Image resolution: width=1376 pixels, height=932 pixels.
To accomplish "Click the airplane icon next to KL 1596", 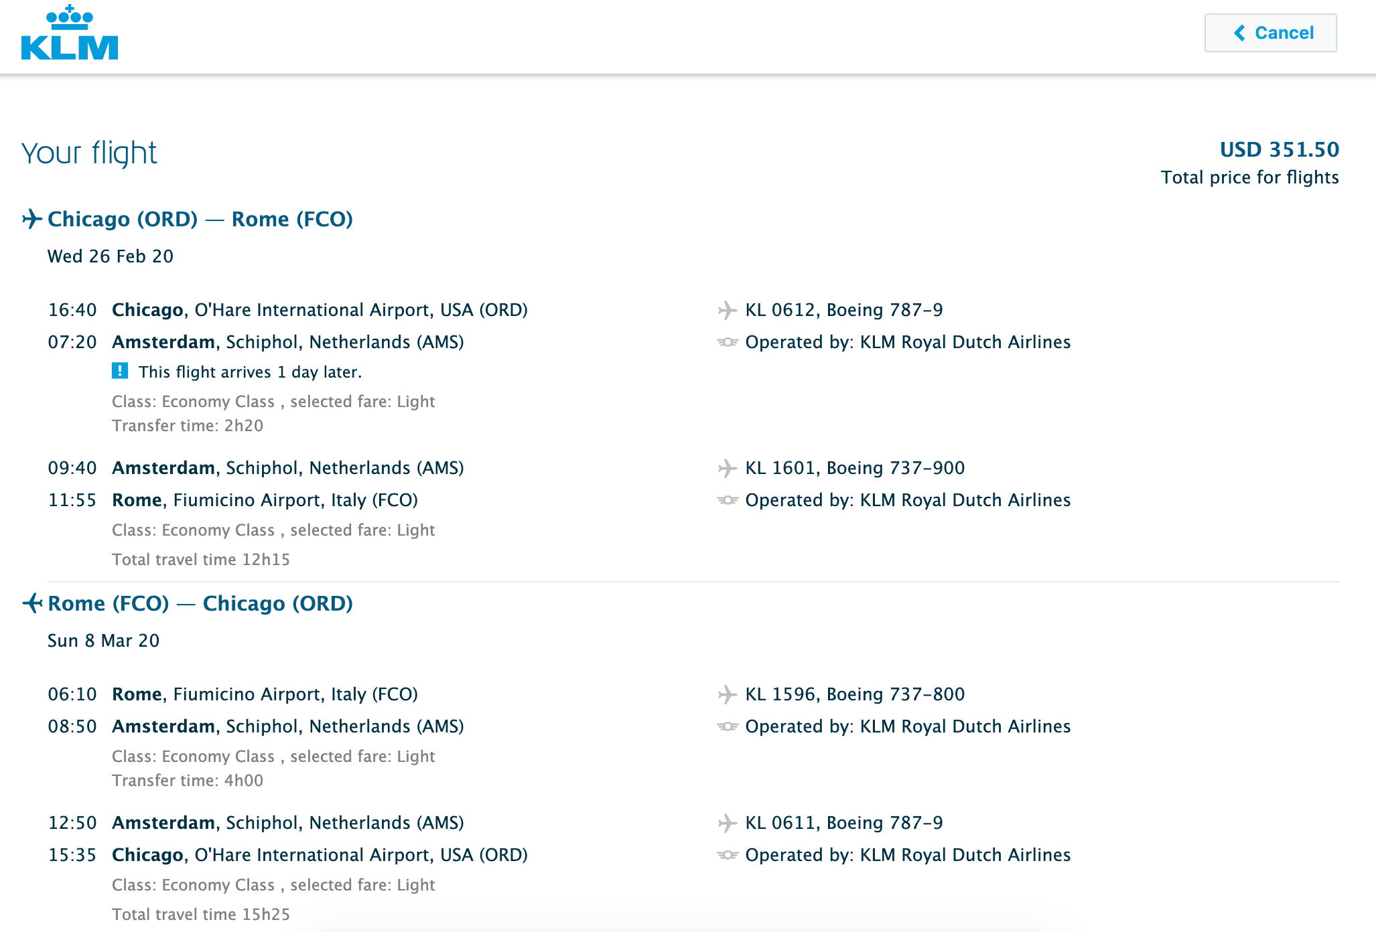I will (727, 694).
